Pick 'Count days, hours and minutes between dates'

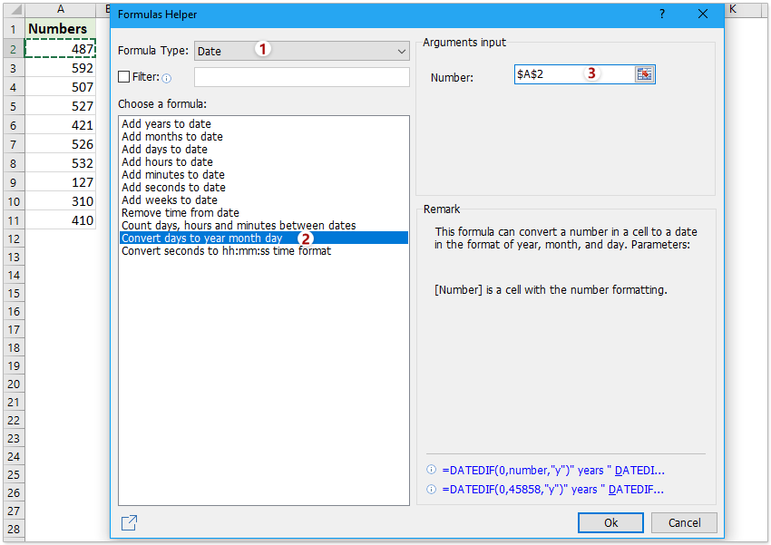(239, 226)
